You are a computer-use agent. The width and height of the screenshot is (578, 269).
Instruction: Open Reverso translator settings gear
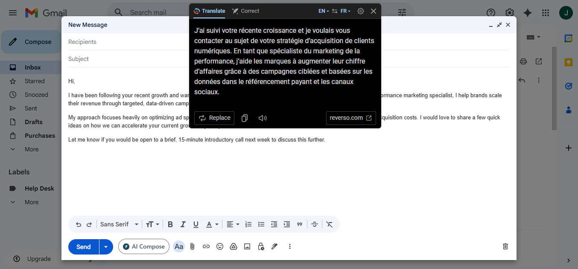(361, 11)
